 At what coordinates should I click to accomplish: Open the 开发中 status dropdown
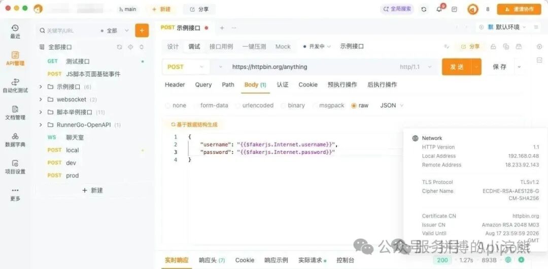tap(317, 47)
